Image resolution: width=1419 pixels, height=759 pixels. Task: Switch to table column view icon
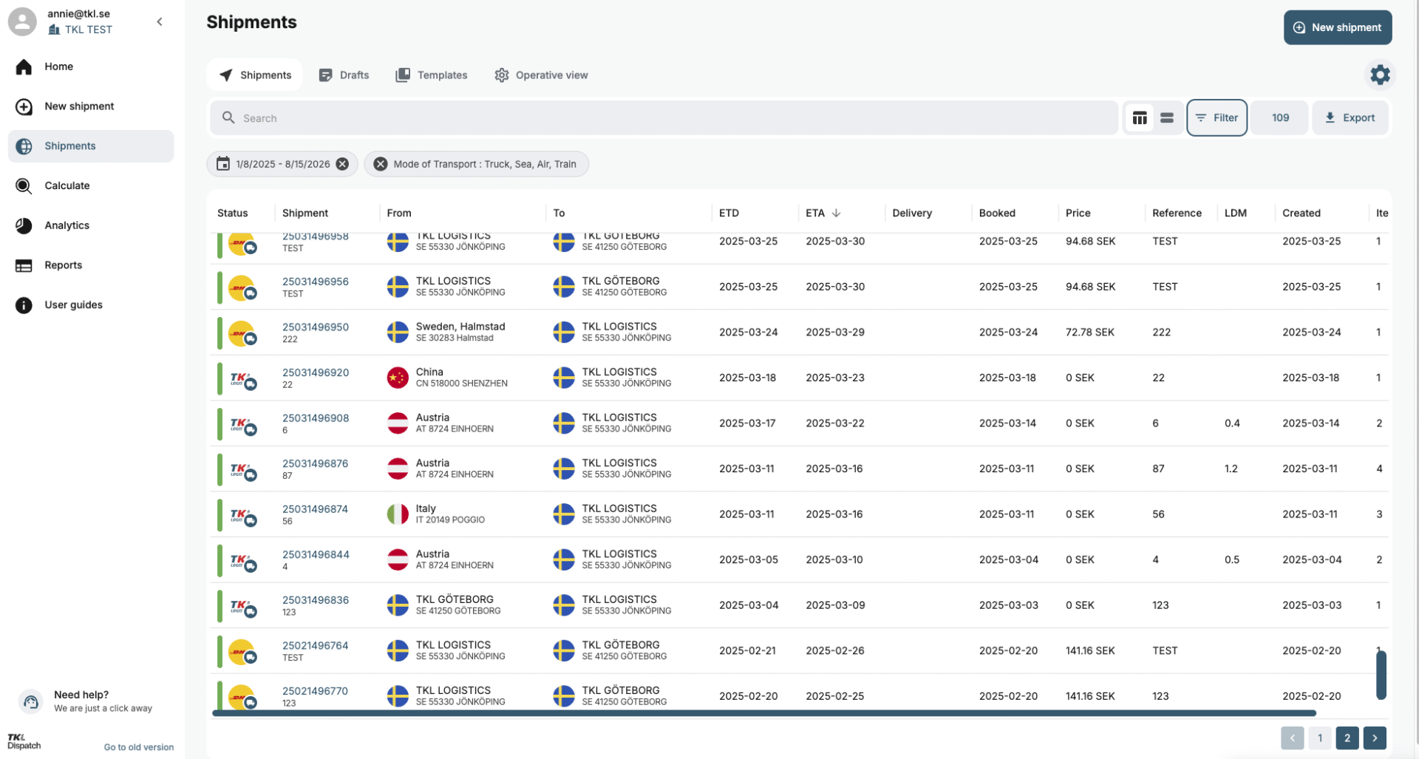pos(1139,118)
